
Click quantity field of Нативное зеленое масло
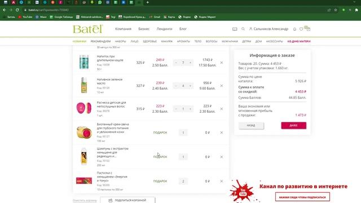point(183,86)
